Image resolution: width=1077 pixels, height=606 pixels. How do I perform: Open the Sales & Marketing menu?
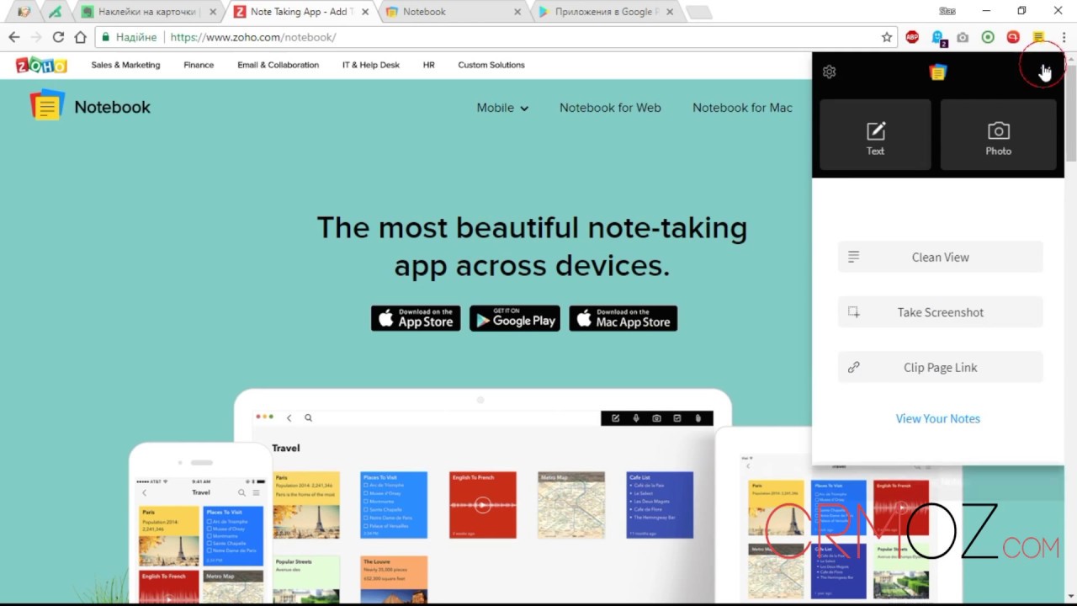coord(125,65)
